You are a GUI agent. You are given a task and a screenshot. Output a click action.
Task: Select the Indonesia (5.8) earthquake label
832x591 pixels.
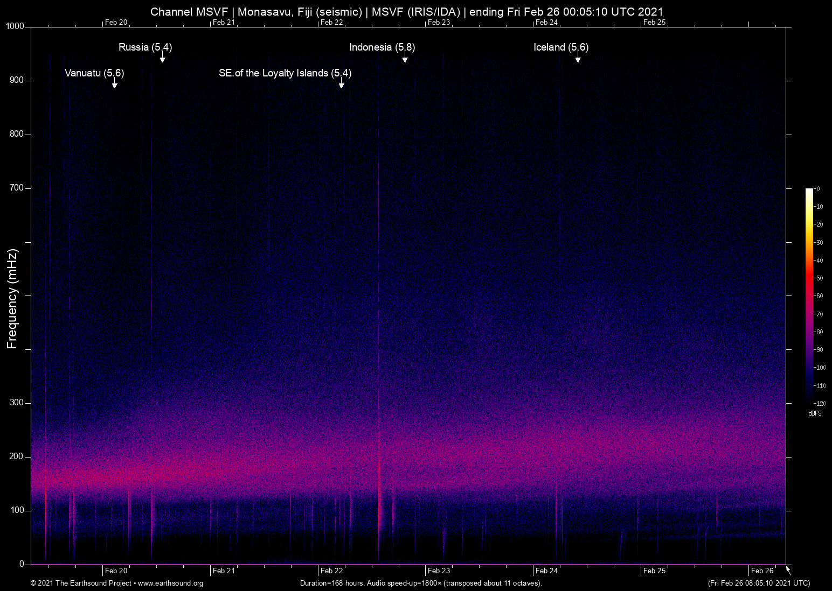coord(382,47)
